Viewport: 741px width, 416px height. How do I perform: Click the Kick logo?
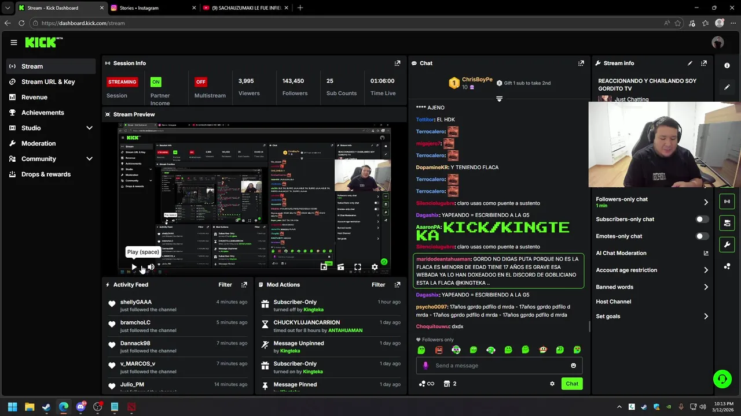(43, 42)
